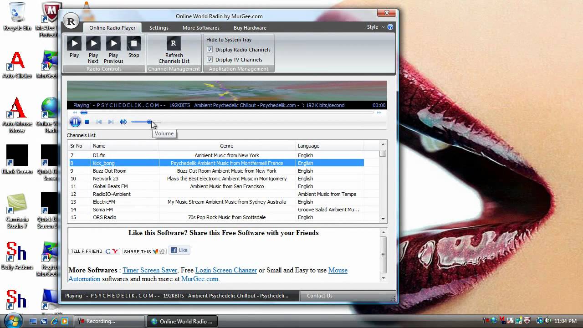The height and width of the screenshot is (328, 583).
Task: Click the fast forward arrows right of the seek bar
Action: pos(379,113)
